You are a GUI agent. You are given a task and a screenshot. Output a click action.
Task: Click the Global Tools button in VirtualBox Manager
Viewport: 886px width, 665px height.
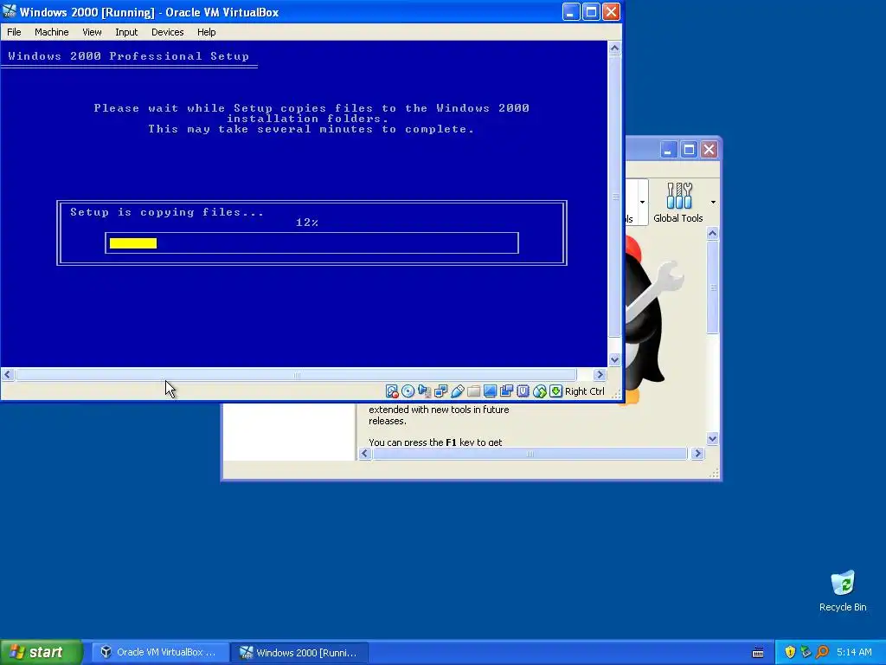point(678,203)
